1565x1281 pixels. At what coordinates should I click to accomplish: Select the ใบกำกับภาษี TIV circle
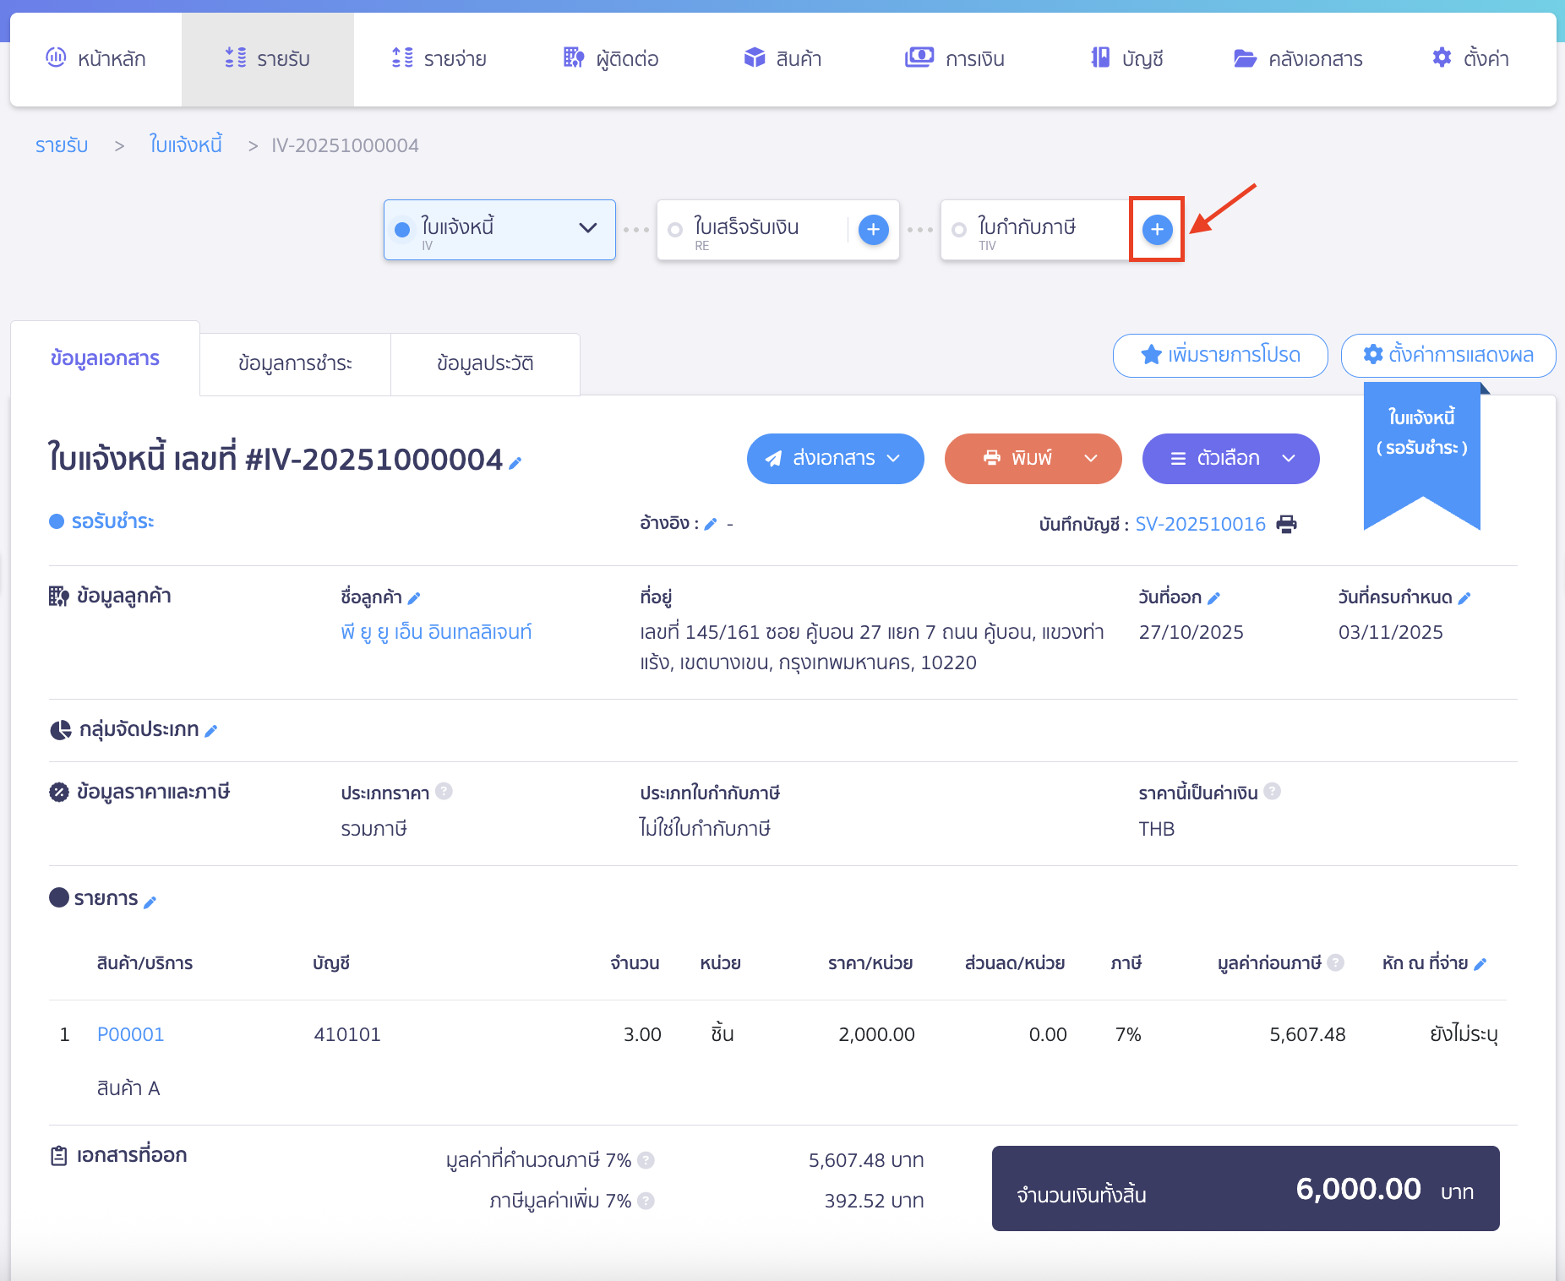(958, 229)
